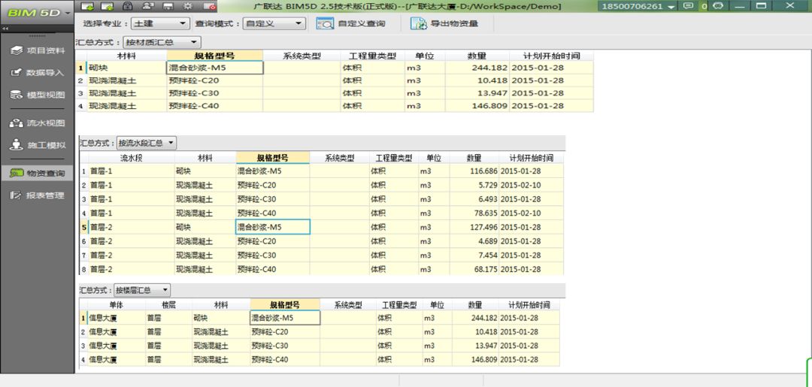This screenshot has width=812, height=387.
Task: Click the 规格型号 column header in top table
Action: (215, 56)
